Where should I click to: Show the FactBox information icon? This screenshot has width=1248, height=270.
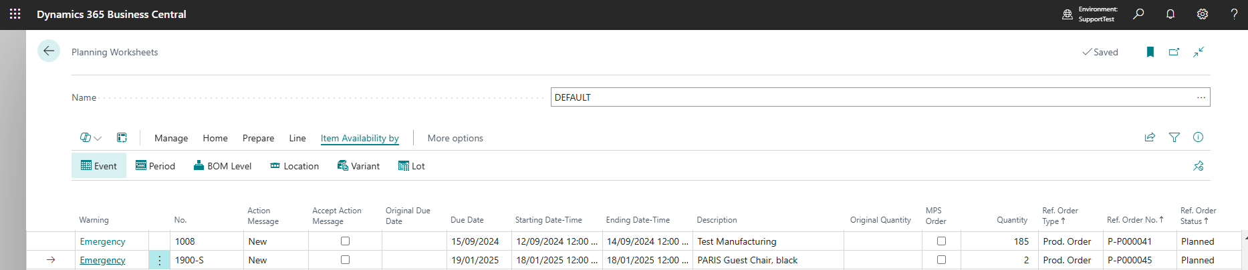point(1199,137)
